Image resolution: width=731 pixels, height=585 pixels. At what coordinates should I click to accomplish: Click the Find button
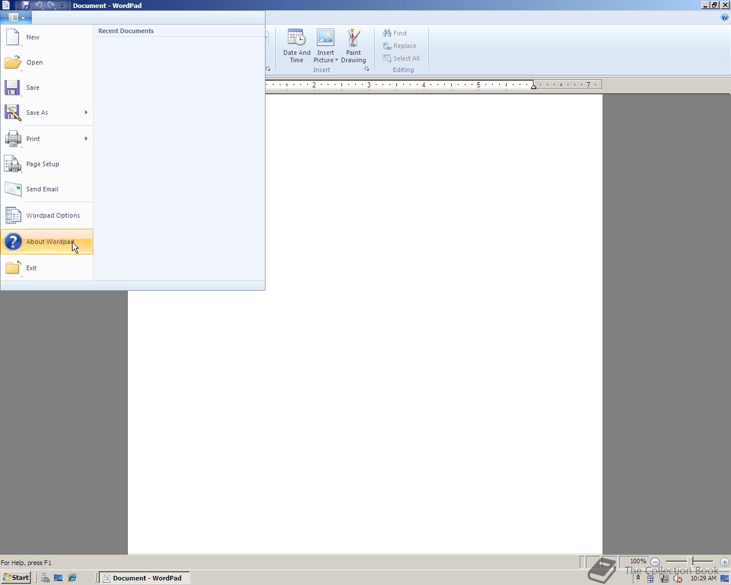point(395,33)
